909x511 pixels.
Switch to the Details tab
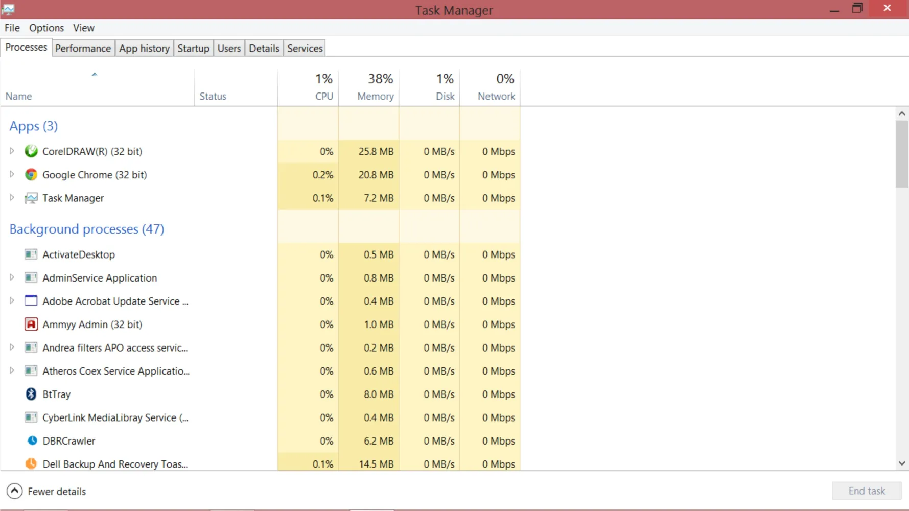264,48
